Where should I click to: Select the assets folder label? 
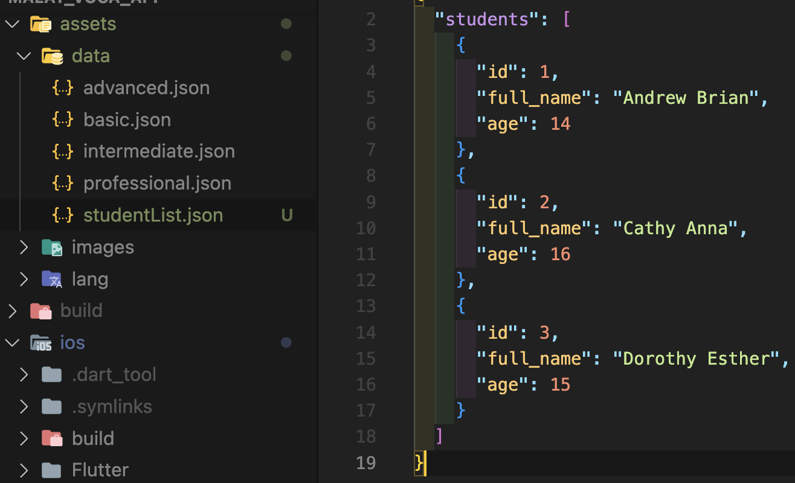click(88, 24)
